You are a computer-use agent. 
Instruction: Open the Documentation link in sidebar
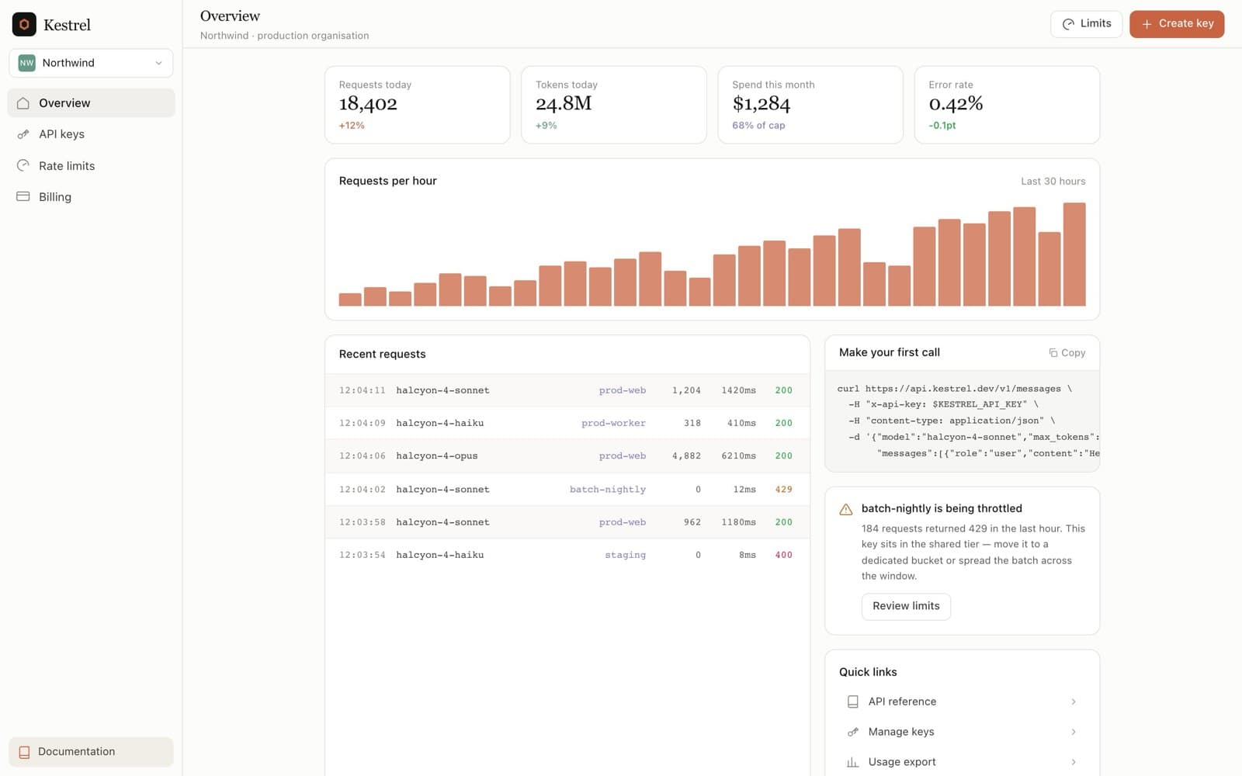tap(91, 752)
